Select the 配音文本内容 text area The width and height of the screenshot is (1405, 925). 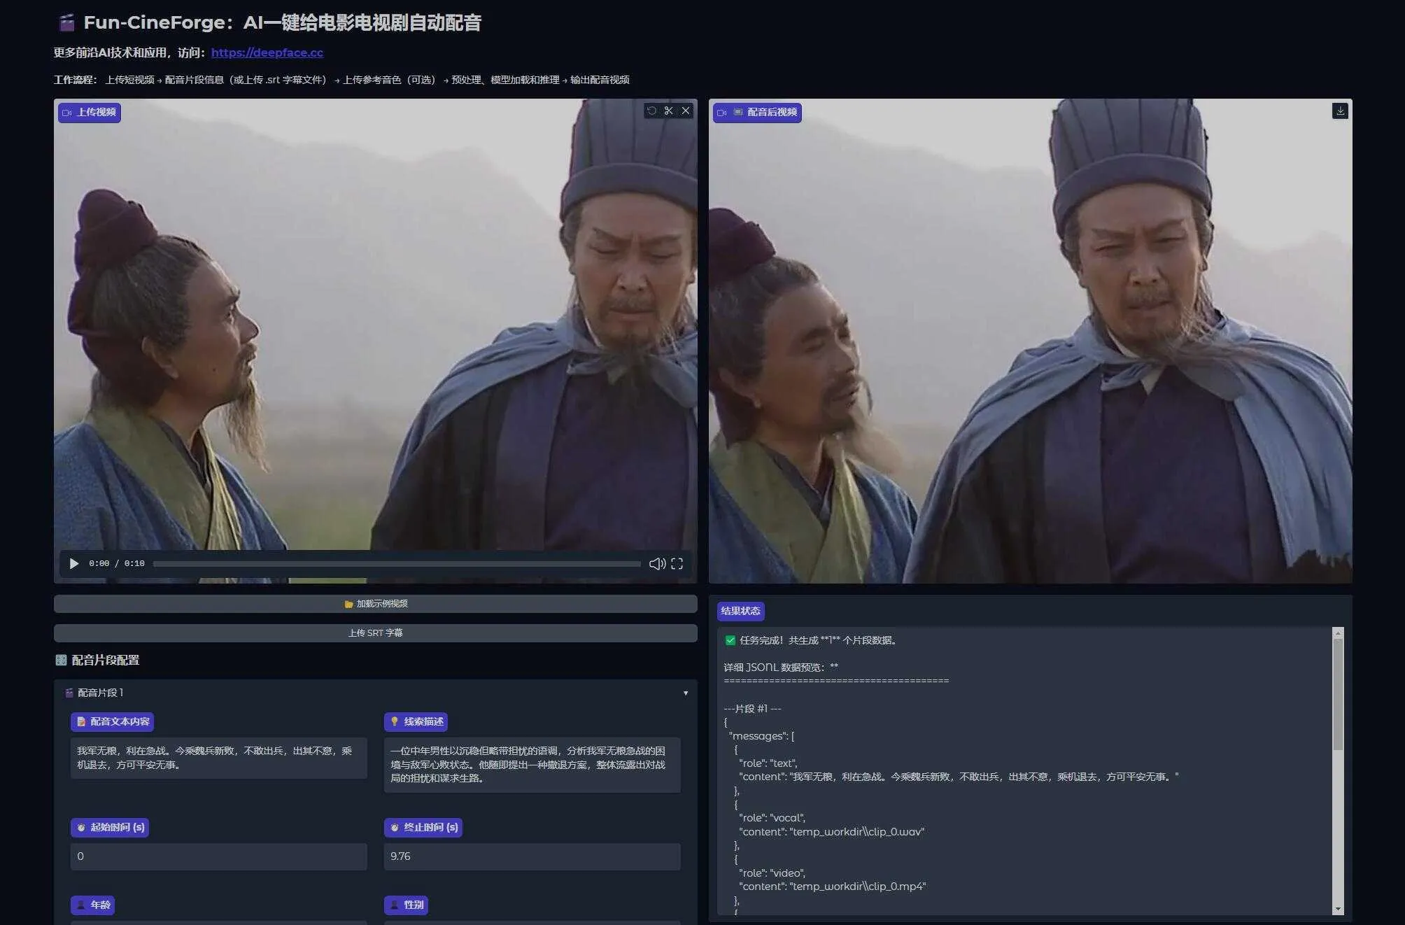[218, 758]
